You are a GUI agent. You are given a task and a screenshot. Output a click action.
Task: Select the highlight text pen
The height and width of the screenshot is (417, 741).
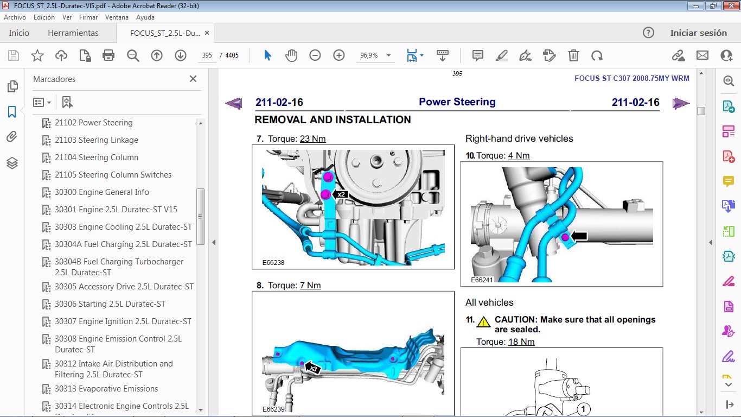coord(502,55)
